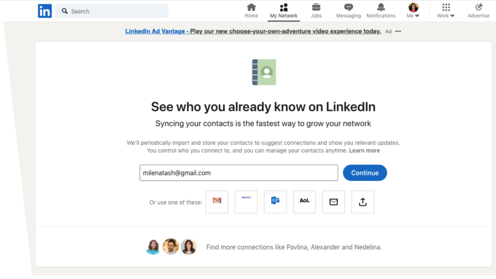Open the Learn more link

(x=364, y=151)
